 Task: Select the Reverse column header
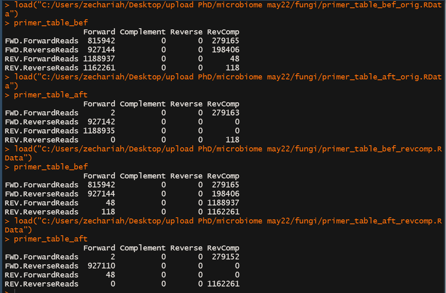click(x=186, y=32)
